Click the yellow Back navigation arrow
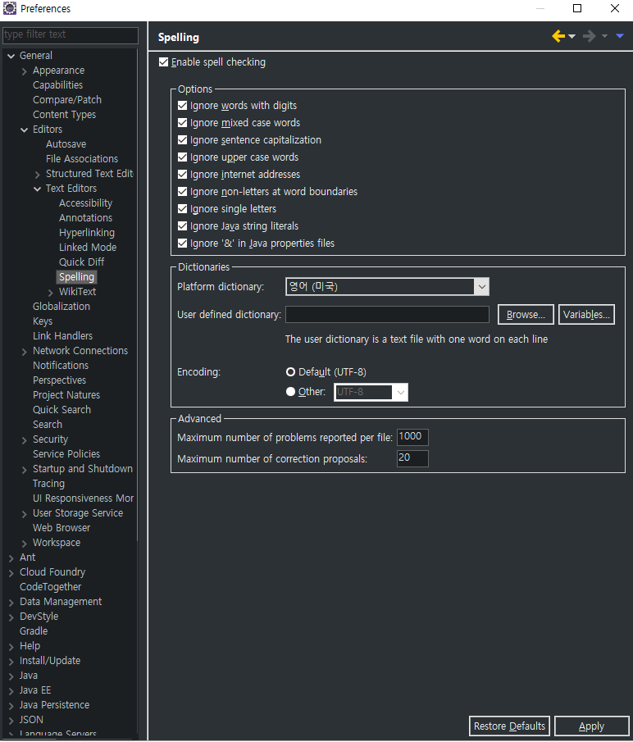The height and width of the screenshot is (742, 633). point(558,36)
